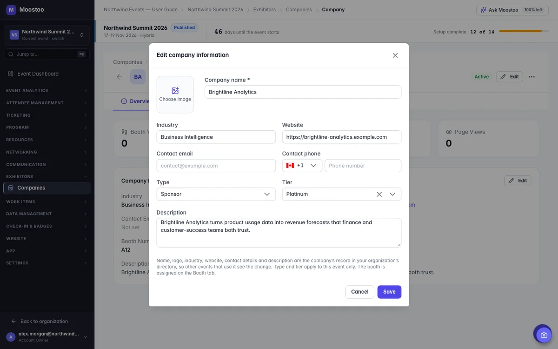
Task: Open the current event switcher
Action: tap(47, 35)
